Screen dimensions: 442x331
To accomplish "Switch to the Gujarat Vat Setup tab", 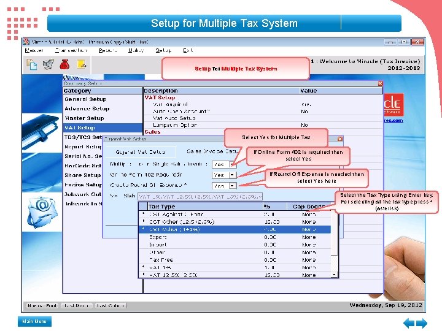I will [141, 152].
